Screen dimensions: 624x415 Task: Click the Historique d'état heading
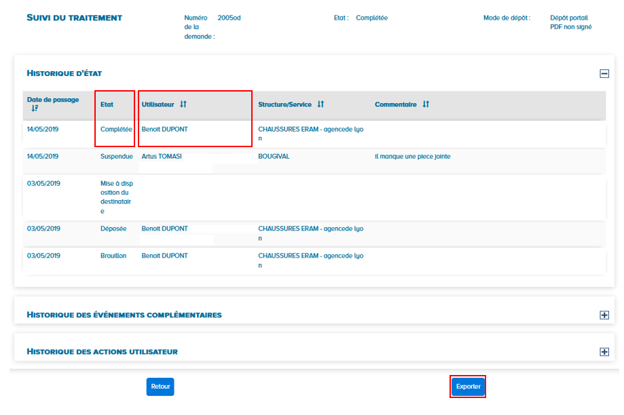64,73
